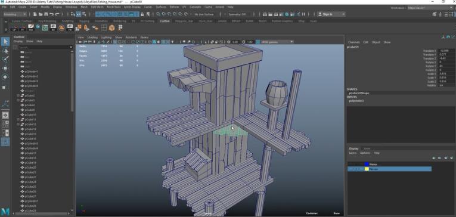Click the Symmetry: Off button
The width and height of the screenshot is (456, 217).
click(237, 14)
